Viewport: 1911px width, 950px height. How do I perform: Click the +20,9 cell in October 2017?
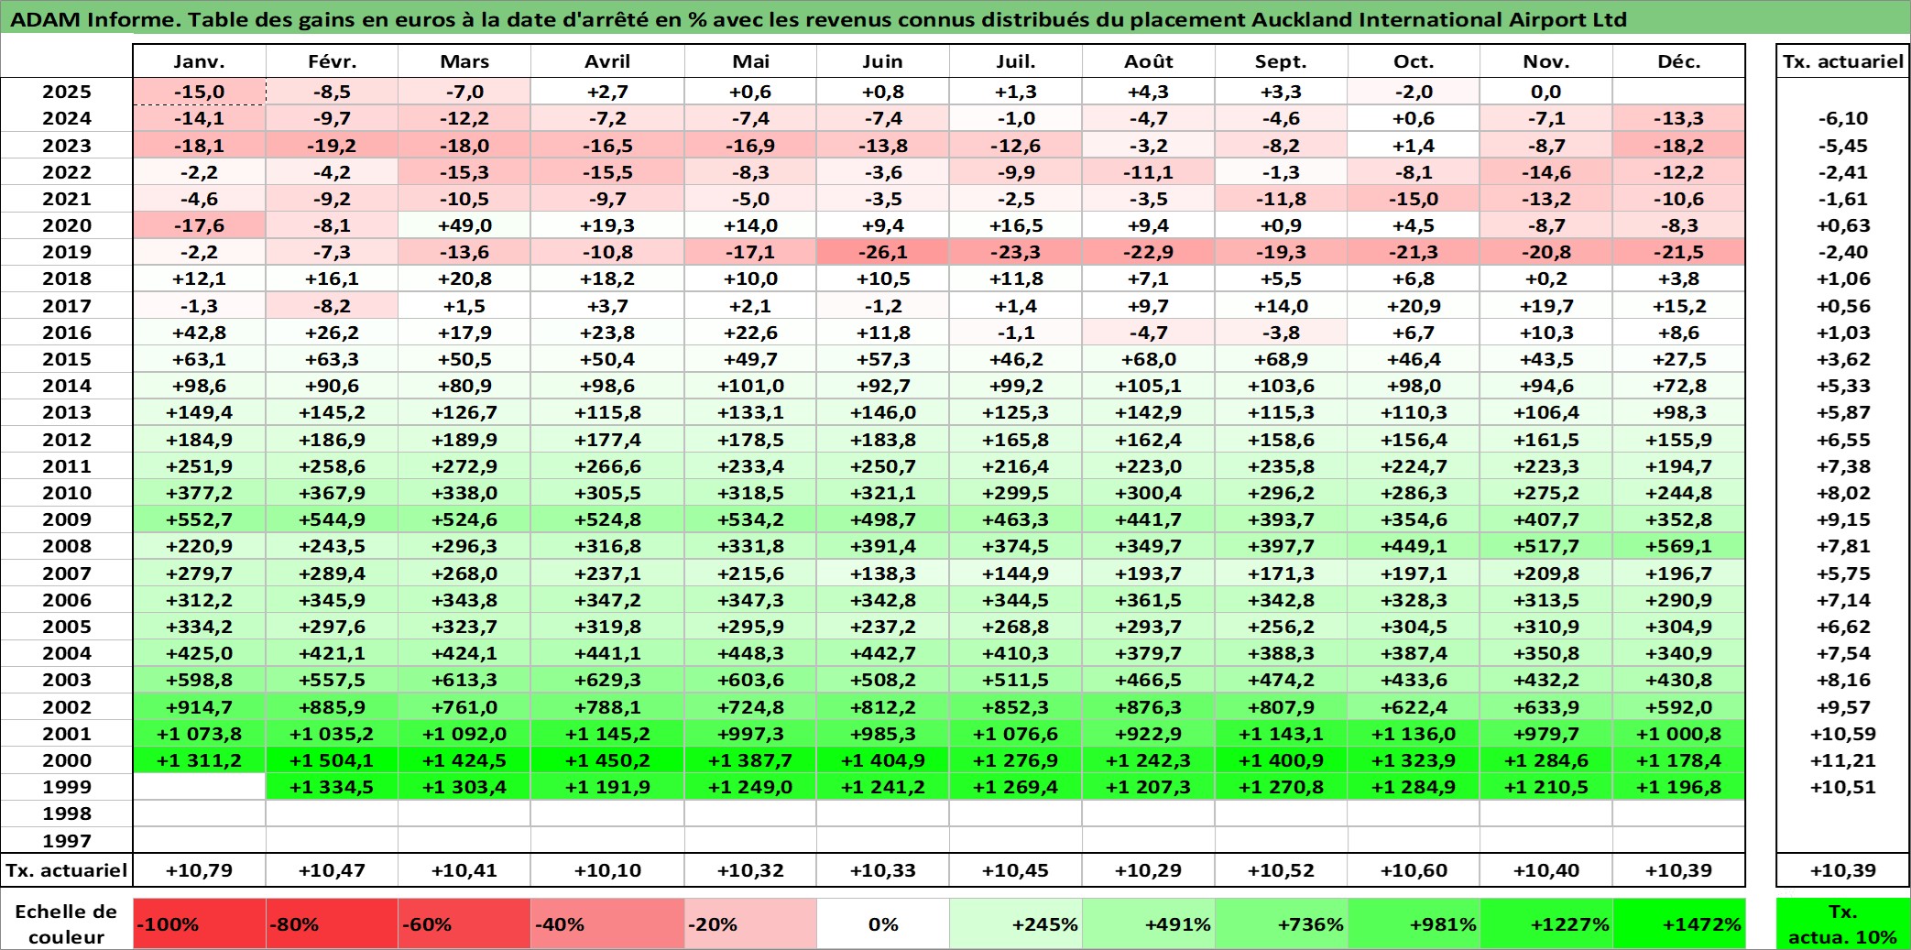1414,306
